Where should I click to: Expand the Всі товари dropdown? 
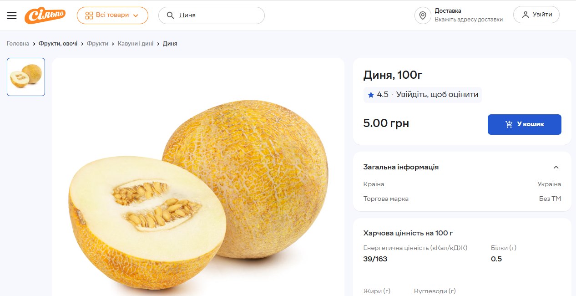tap(136, 15)
